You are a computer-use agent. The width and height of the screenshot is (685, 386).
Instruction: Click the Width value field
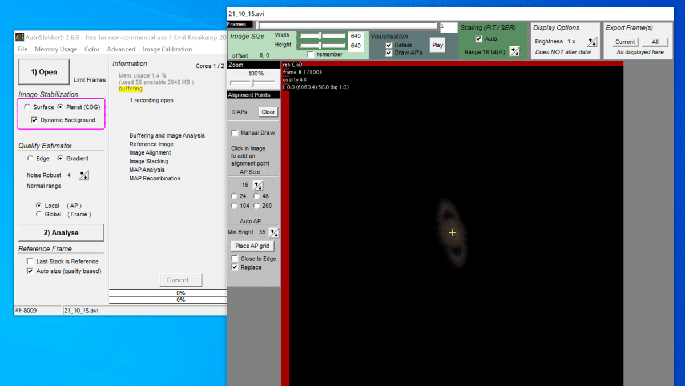point(356,36)
